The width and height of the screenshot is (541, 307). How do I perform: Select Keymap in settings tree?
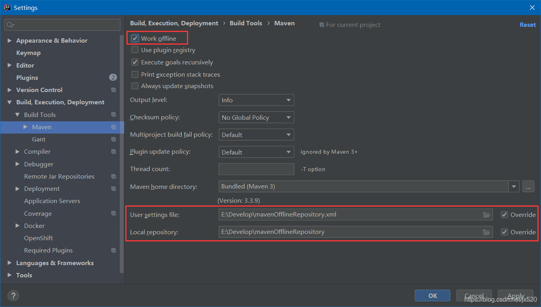[x=28, y=53]
